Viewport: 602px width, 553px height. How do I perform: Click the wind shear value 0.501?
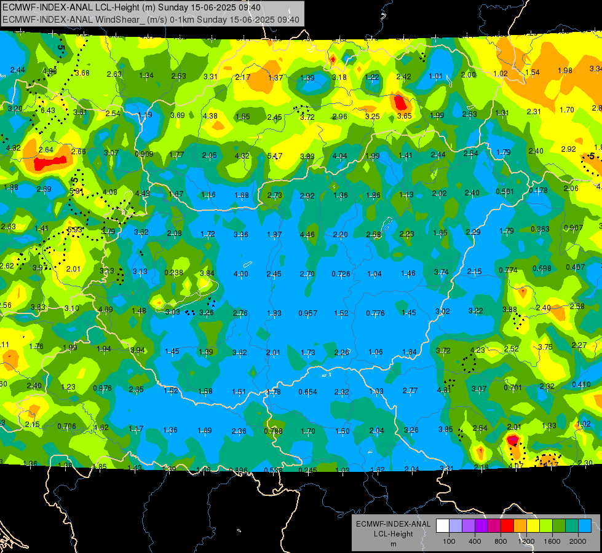pyautogui.click(x=505, y=192)
